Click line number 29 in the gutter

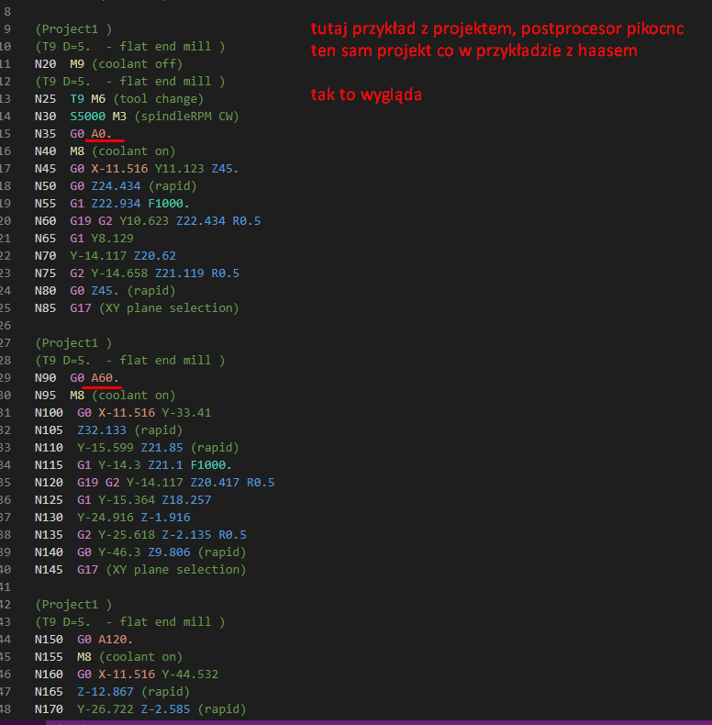point(6,378)
